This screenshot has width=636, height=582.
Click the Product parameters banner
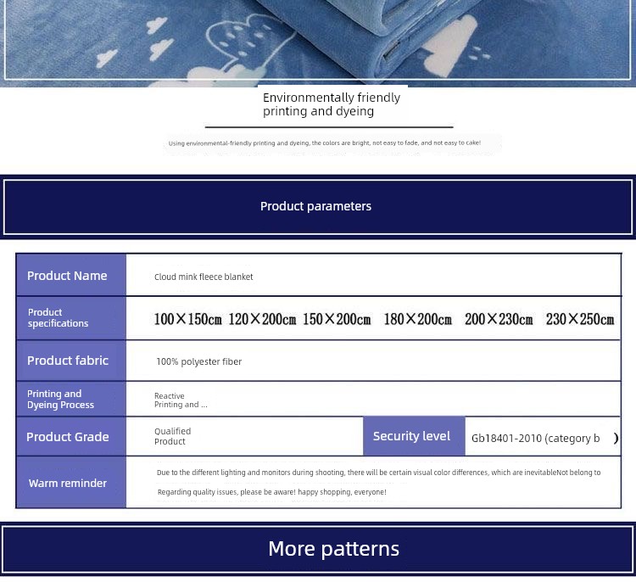click(317, 206)
